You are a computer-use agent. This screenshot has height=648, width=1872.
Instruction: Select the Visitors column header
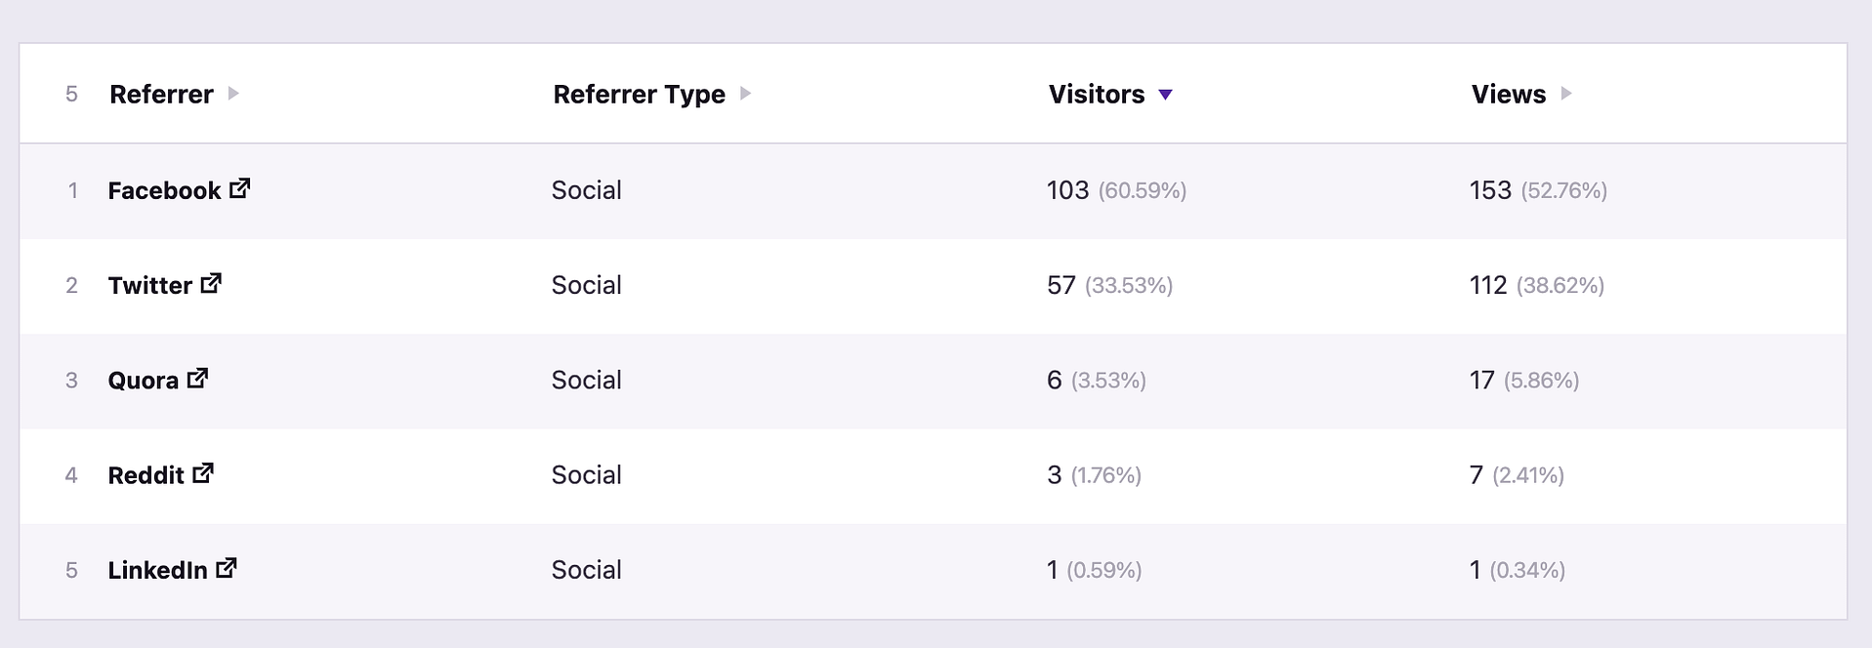point(1095,95)
